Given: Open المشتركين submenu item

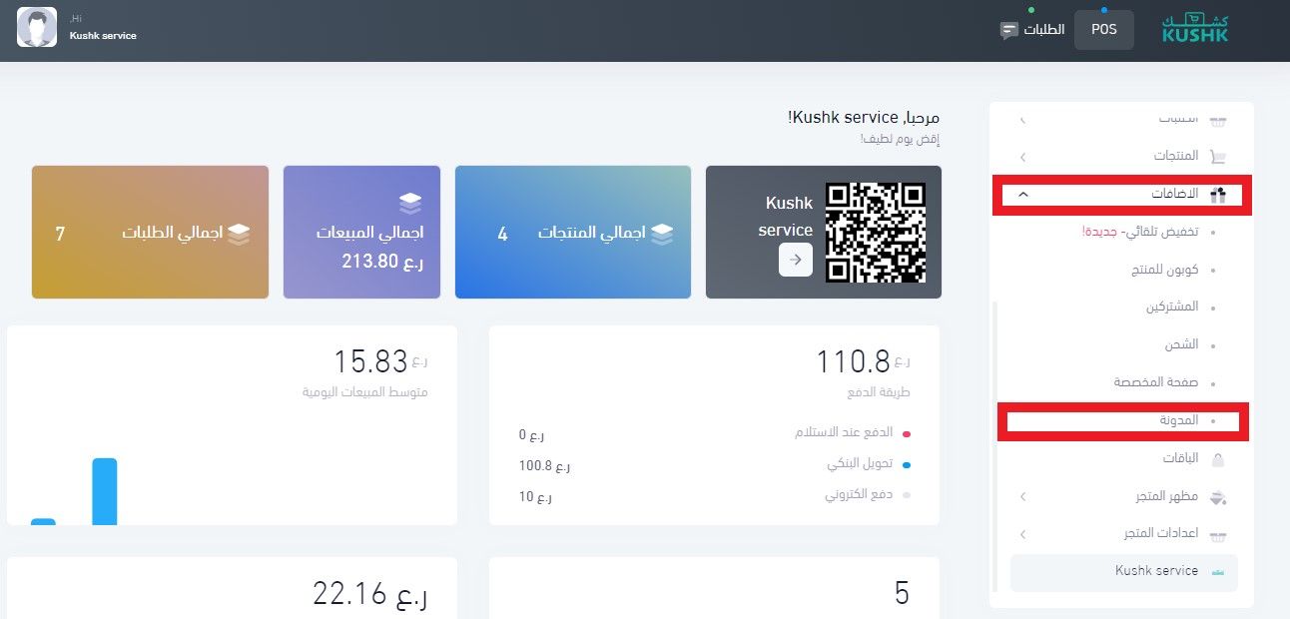Looking at the screenshot, I should (1172, 308).
